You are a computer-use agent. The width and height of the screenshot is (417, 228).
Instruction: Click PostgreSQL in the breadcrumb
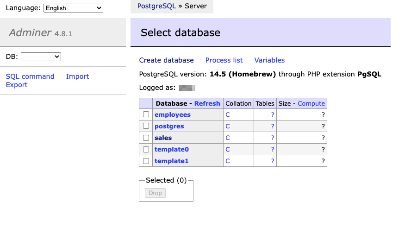156,6
